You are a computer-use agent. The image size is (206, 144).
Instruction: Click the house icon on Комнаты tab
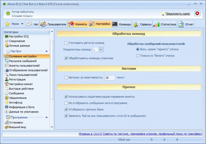(x=71, y=24)
